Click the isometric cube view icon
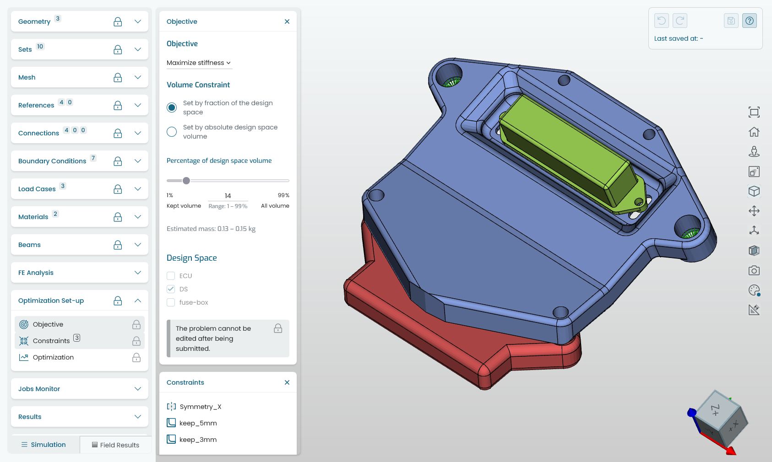The width and height of the screenshot is (772, 462). pos(754,191)
